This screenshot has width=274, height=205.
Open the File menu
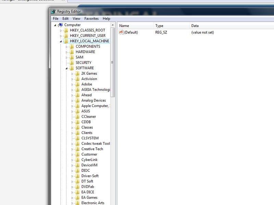(x=55, y=18)
